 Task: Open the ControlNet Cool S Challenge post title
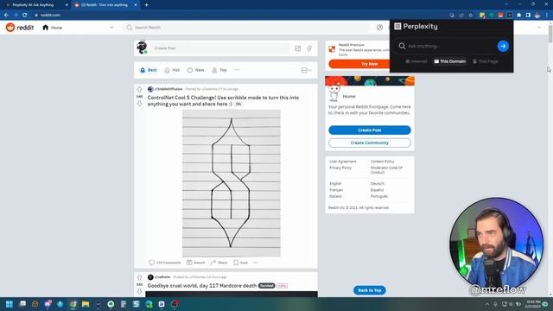click(223, 101)
